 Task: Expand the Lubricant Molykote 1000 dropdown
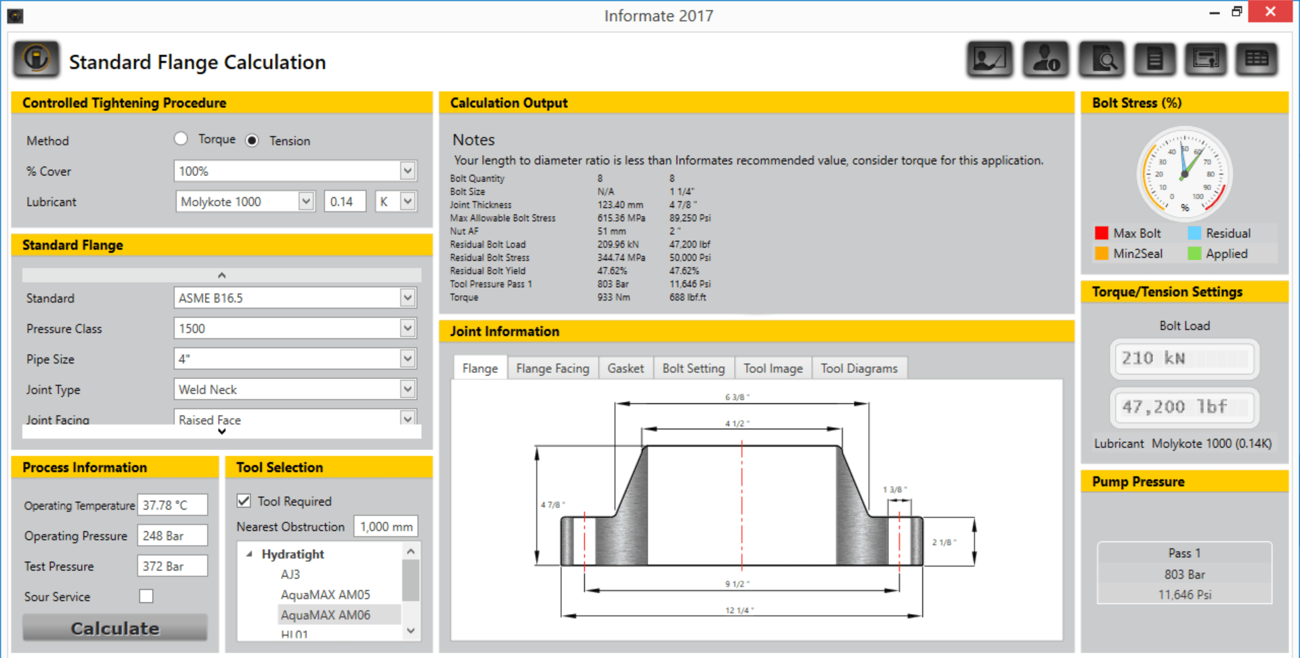[306, 201]
